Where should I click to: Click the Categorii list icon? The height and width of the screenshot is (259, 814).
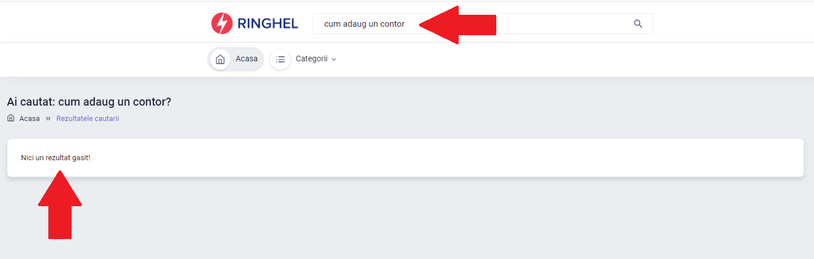pyautogui.click(x=280, y=59)
